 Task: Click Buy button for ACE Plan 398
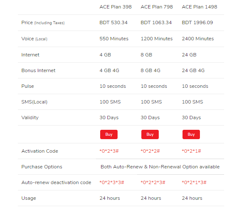[109, 134]
